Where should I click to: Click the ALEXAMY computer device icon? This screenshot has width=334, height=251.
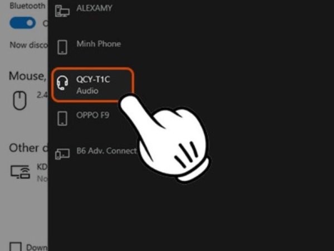(x=62, y=11)
